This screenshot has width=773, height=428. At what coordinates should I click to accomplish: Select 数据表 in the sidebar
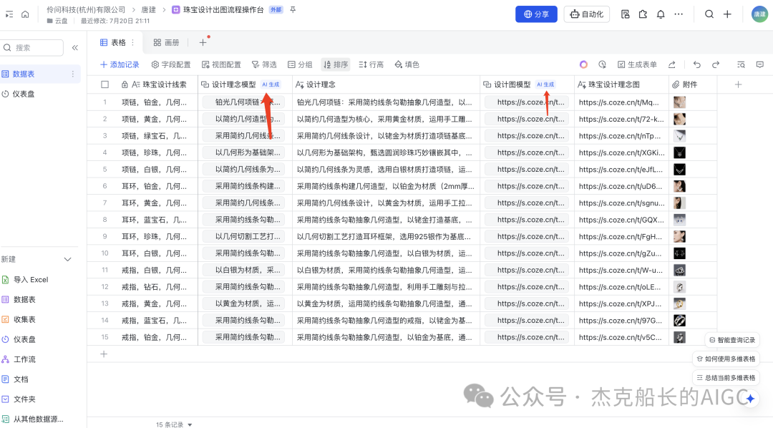(x=39, y=74)
